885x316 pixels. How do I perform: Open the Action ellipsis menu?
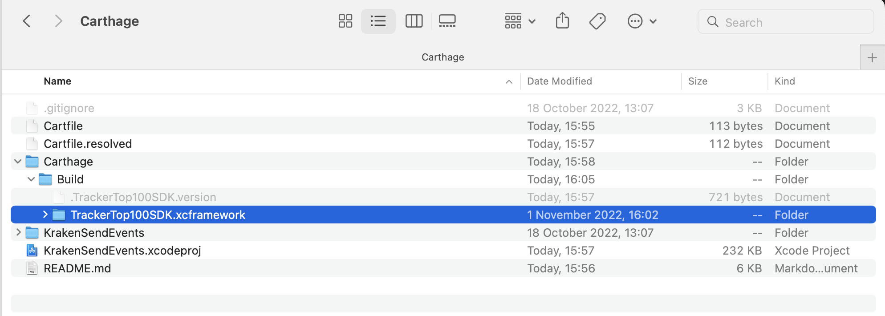(x=641, y=21)
